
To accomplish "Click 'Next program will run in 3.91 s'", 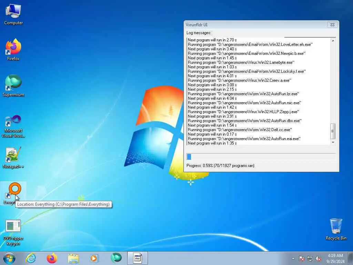I will tap(212, 116).
